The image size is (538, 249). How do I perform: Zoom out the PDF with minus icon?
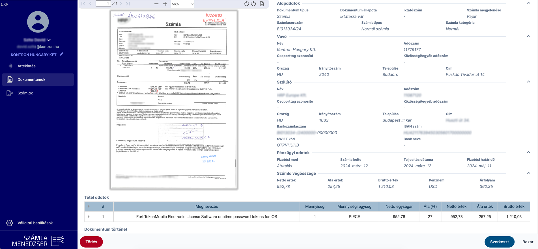pos(156,4)
